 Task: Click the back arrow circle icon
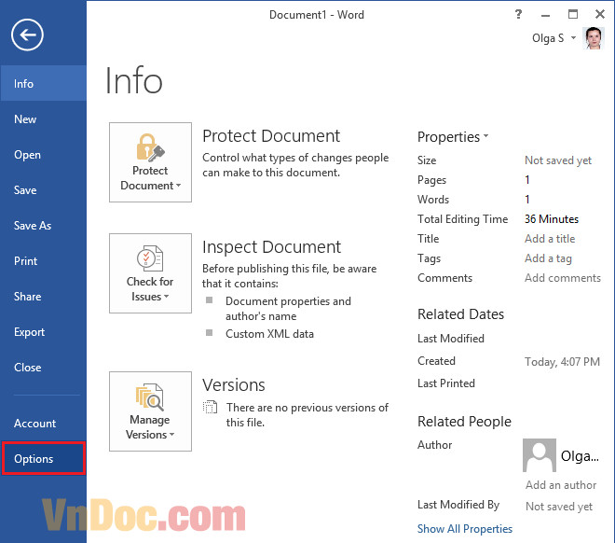[28, 35]
